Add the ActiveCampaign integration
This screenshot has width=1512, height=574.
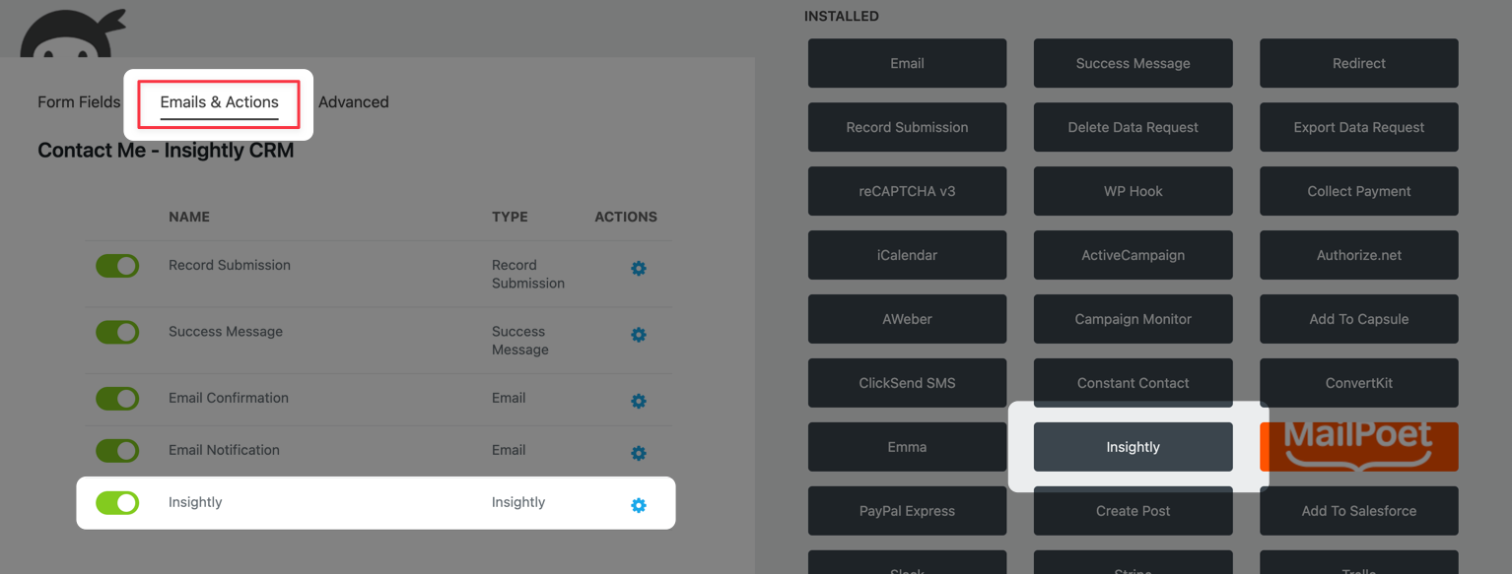(1133, 255)
